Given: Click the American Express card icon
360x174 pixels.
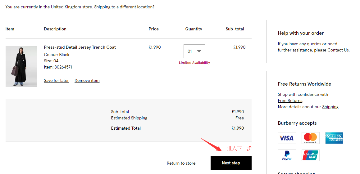Looking at the screenshot, I should (x=334, y=138).
